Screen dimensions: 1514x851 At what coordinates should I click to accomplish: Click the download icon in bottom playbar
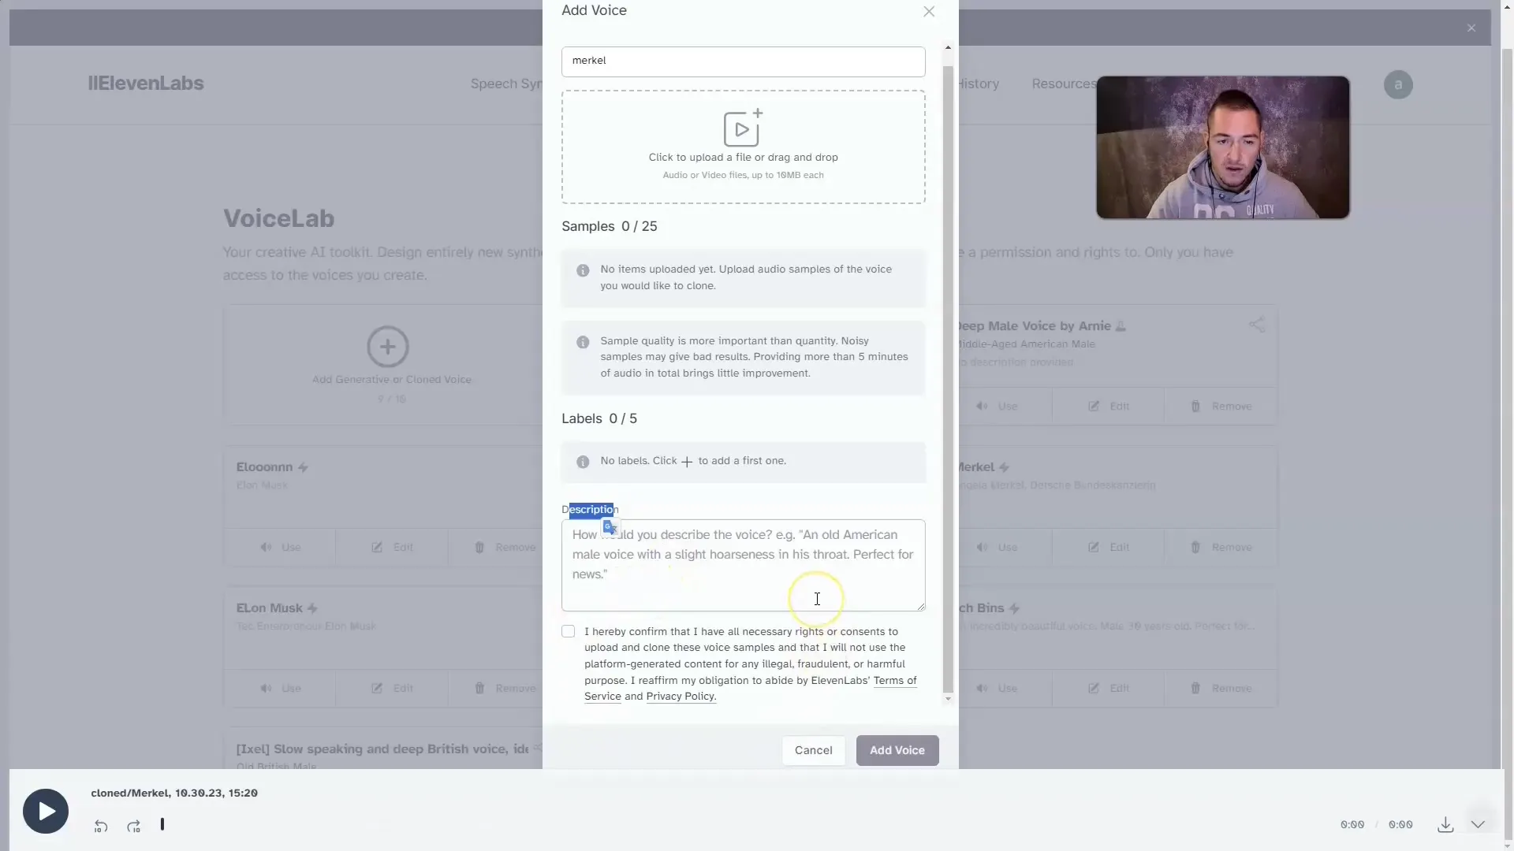coord(1445,824)
